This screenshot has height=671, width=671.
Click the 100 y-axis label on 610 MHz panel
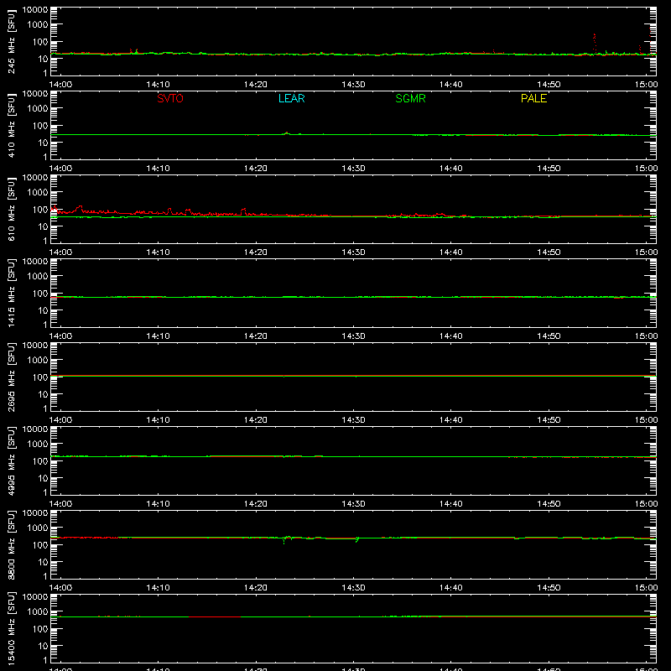(40, 210)
